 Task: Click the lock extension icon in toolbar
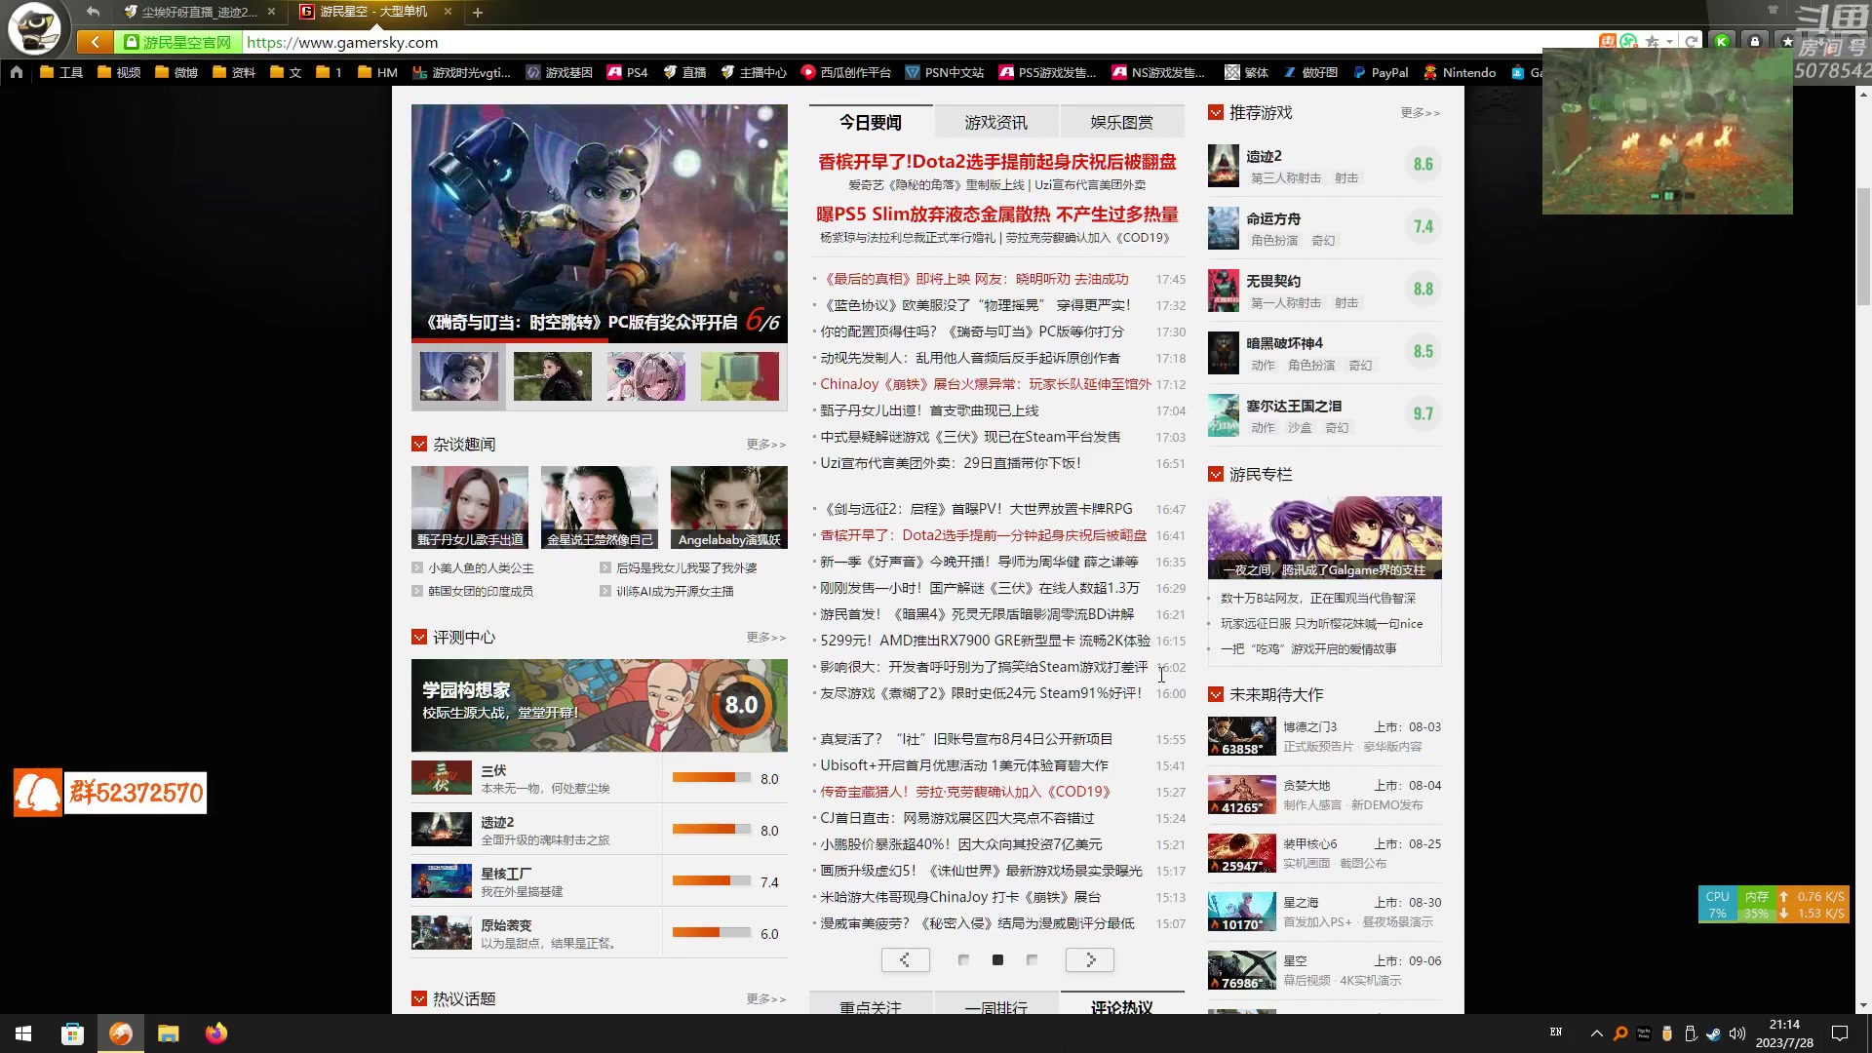pyautogui.click(x=1755, y=42)
